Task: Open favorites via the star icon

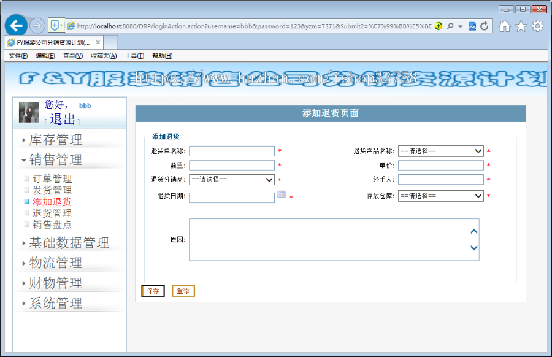Action: 520,26
